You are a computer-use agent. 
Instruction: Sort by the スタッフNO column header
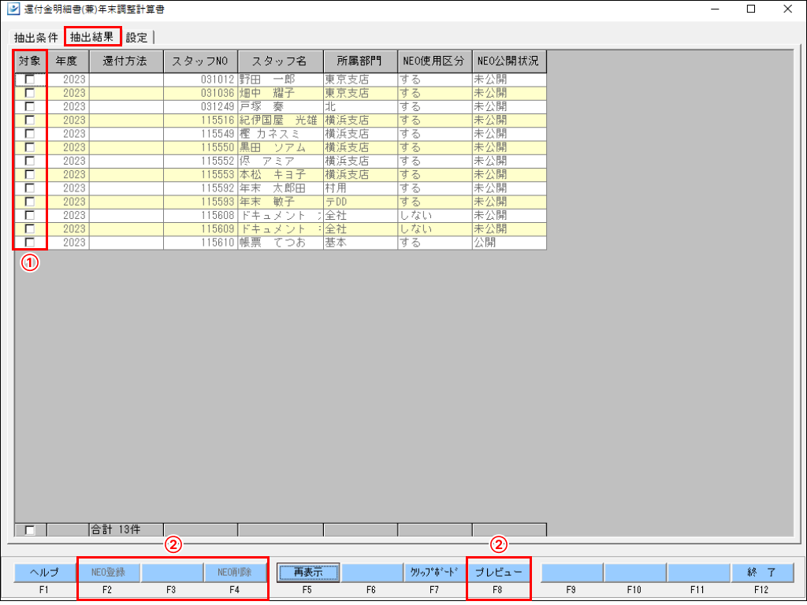pos(201,61)
